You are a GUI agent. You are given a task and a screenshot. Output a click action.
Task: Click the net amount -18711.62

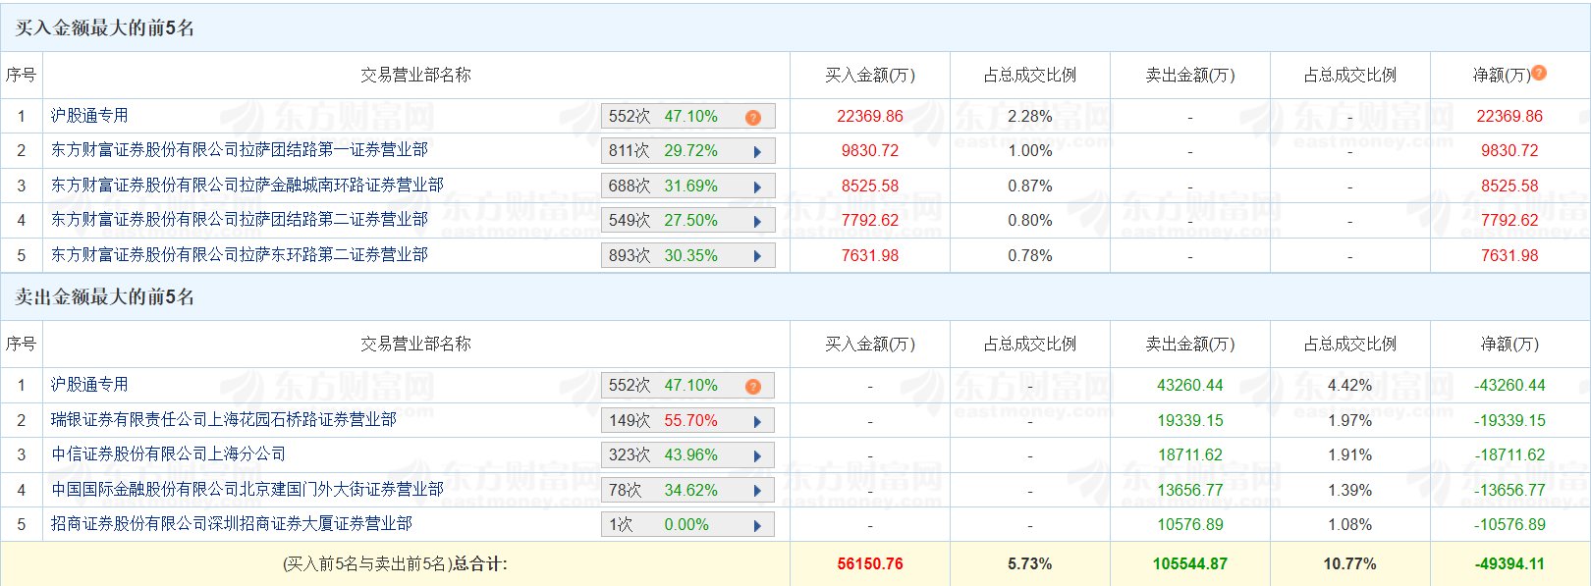(1509, 455)
